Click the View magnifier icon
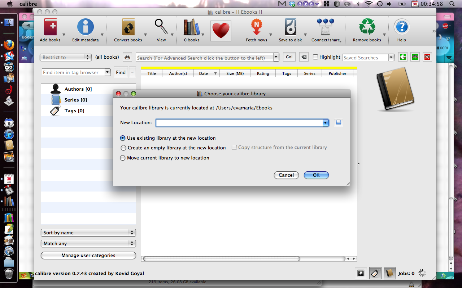The width and height of the screenshot is (462, 288). (161, 27)
